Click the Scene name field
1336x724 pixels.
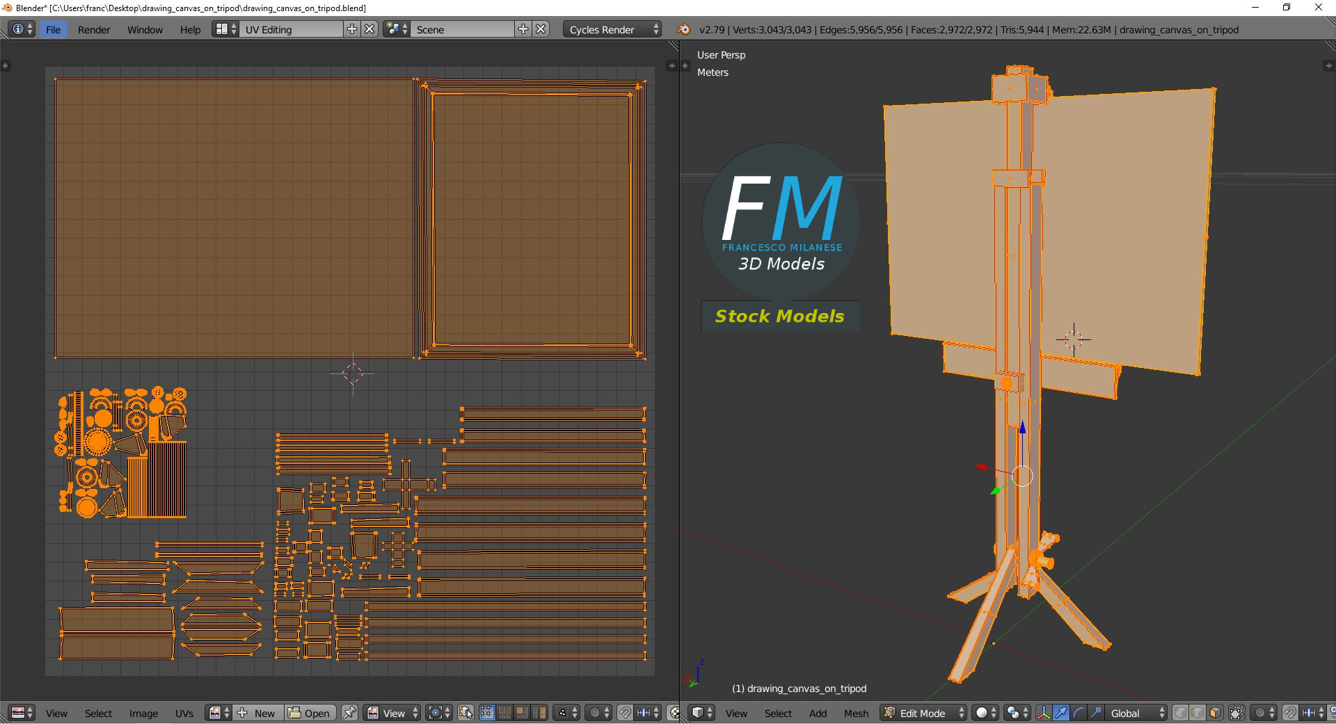pyautogui.click(x=463, y=29)
